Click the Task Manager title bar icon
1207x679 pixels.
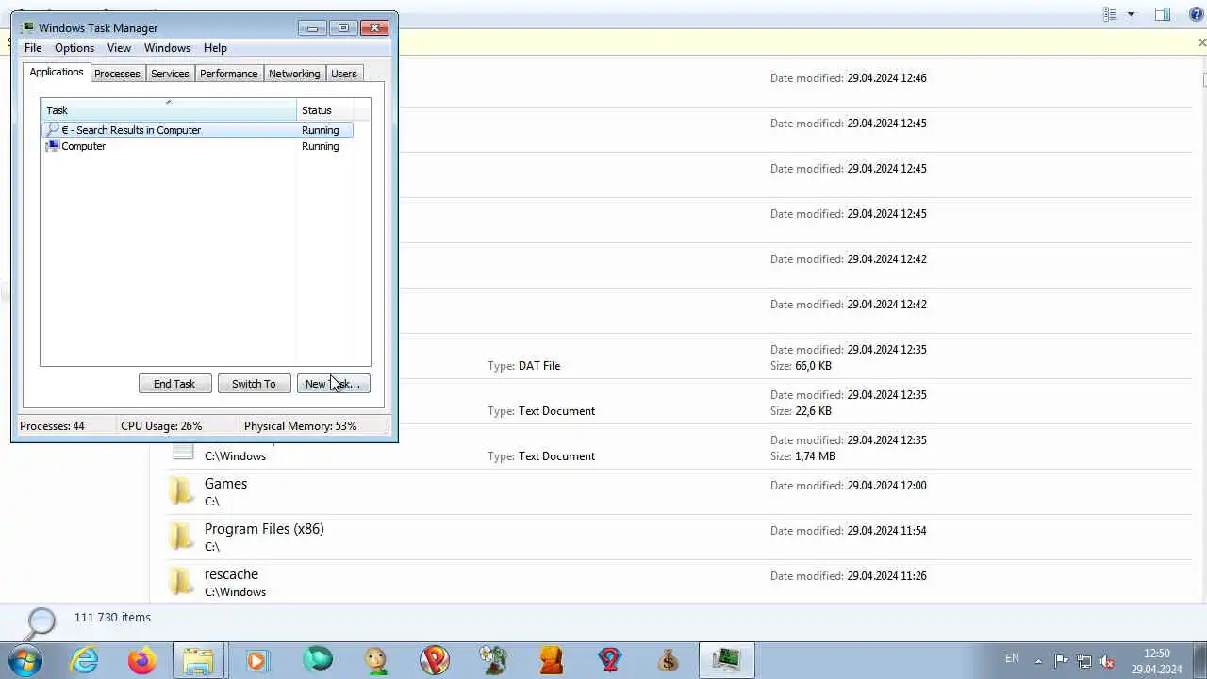coord(27,28)
